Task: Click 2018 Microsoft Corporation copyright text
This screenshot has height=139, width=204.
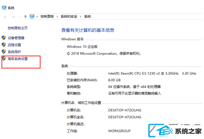Action: (104, 53)
